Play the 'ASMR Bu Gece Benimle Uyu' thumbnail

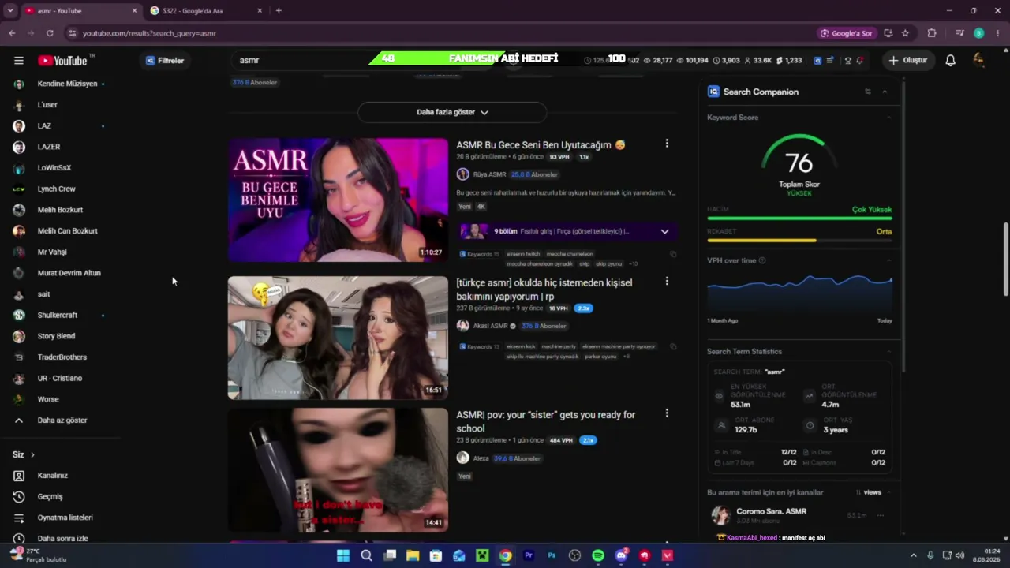(x=338, y=200)
